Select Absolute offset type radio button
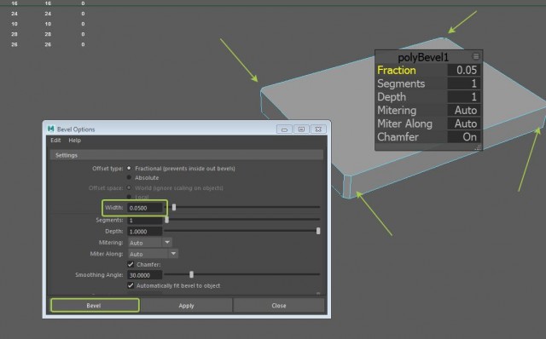 [x=129, y=177]
